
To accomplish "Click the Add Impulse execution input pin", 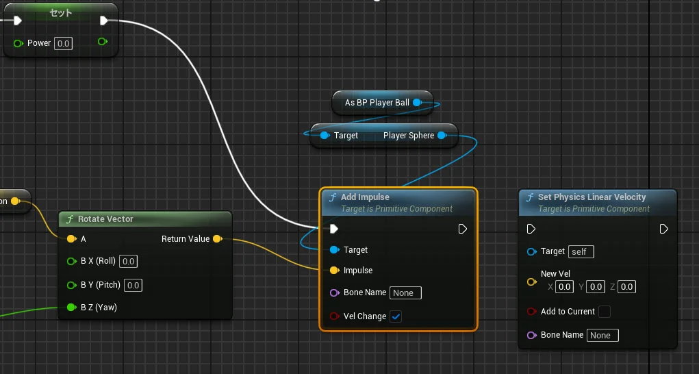I will 333,229.
